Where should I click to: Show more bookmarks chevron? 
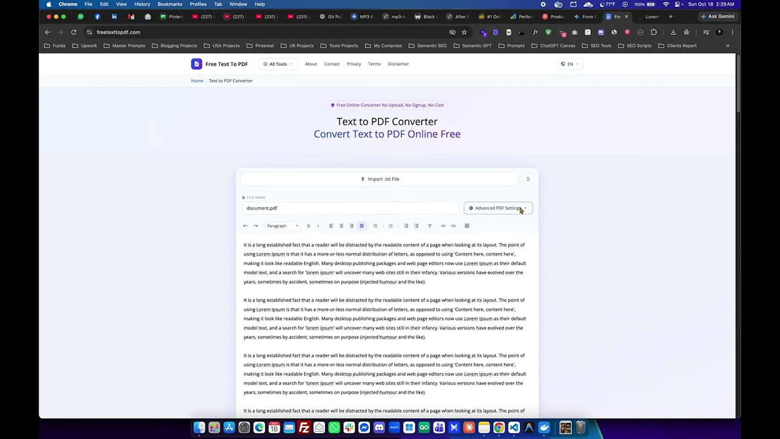(728, 46)
